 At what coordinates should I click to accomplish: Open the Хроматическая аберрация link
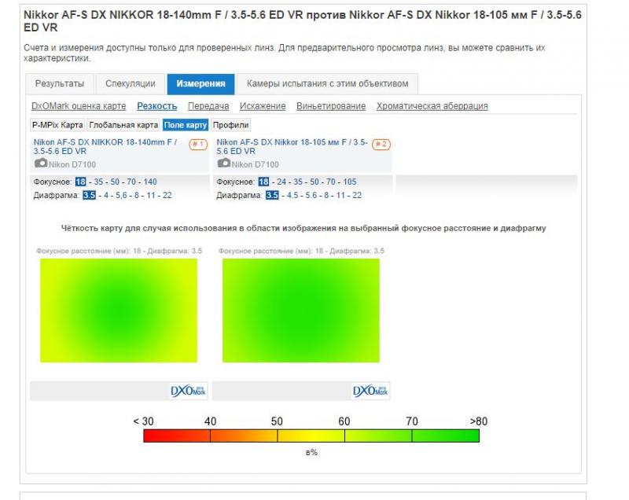click(432, 106)
